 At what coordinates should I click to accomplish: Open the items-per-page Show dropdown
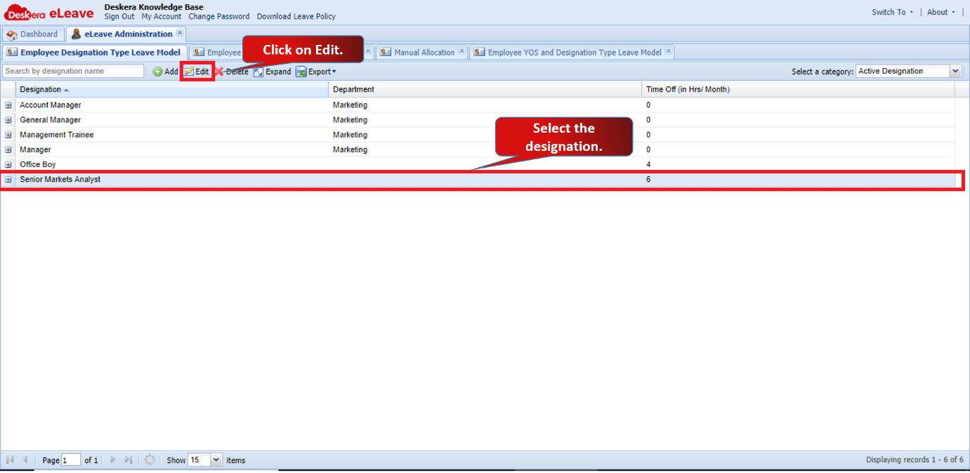216,460
